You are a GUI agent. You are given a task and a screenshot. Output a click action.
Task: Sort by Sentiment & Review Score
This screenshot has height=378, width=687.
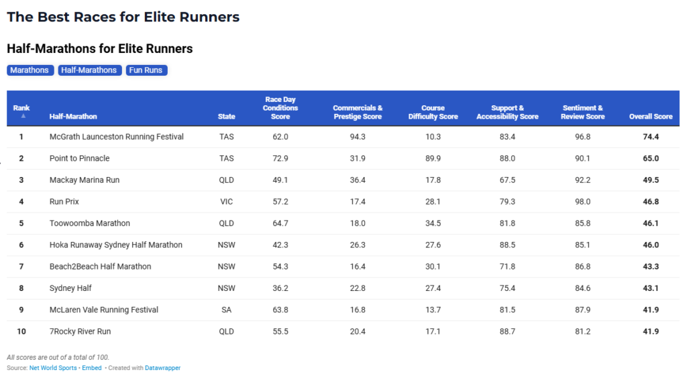click(x=583, y=112)
